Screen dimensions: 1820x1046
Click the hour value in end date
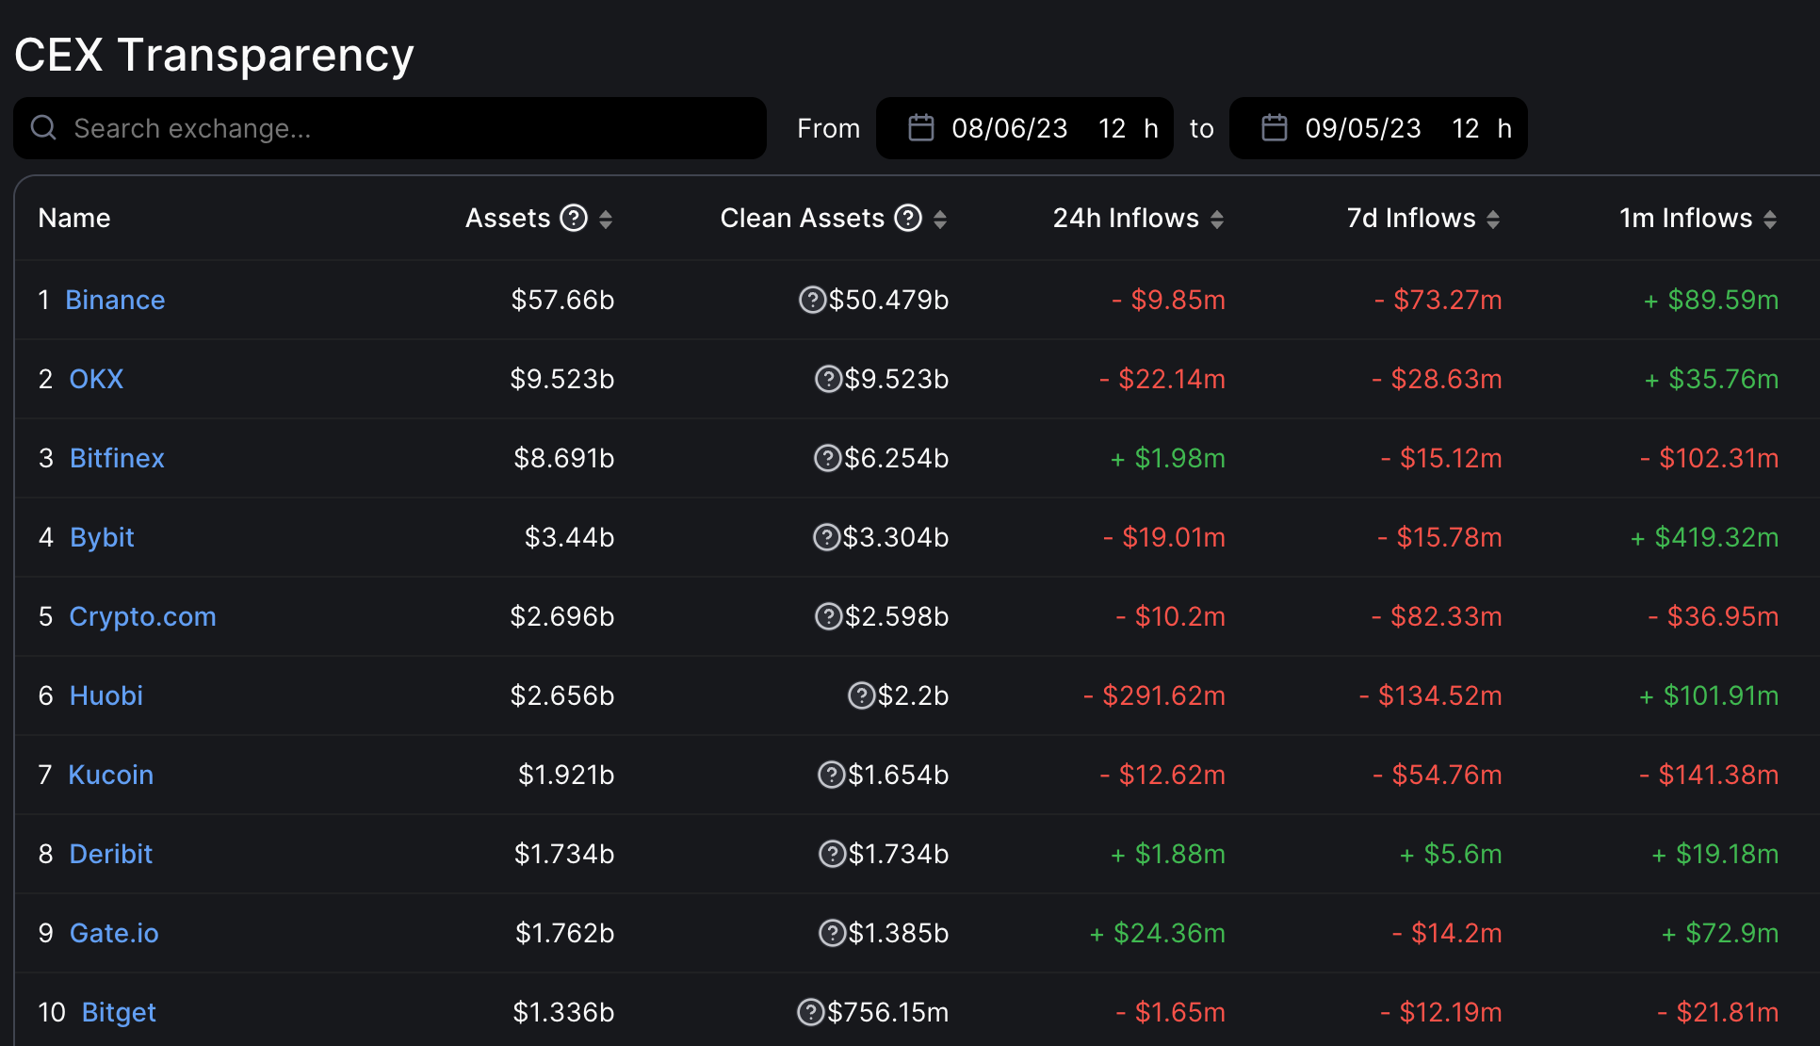click(x=1465, y=128)
